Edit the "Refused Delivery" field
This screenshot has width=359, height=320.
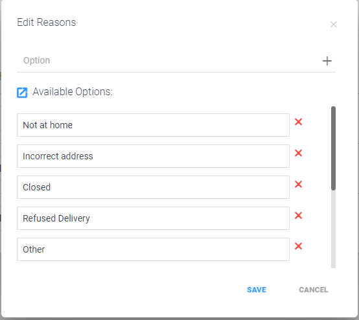click(153, 218)
